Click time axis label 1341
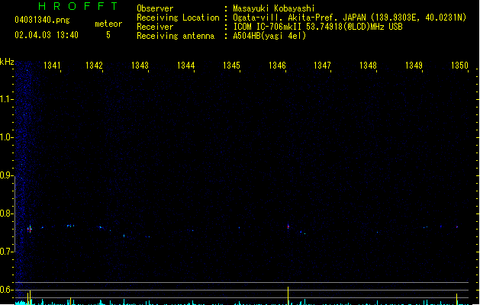Image resolution: width=480 pixels, height=305 pixels. pyautogui.click(x=52, y=66)
